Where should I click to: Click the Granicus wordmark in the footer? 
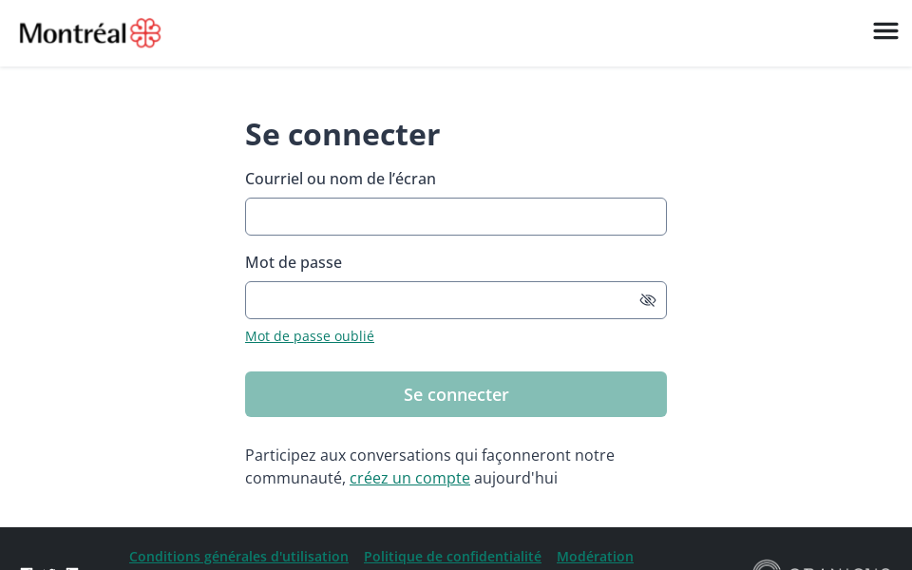[840, 567]
